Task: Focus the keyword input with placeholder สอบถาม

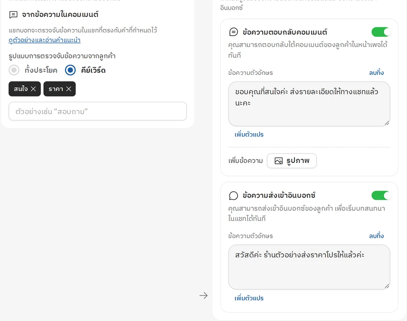Action: point(98,111)
